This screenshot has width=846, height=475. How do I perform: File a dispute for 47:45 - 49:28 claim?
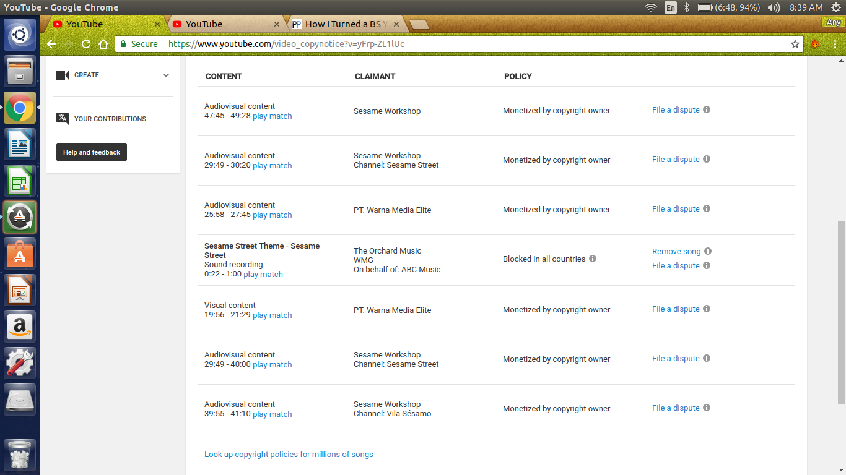676,110
